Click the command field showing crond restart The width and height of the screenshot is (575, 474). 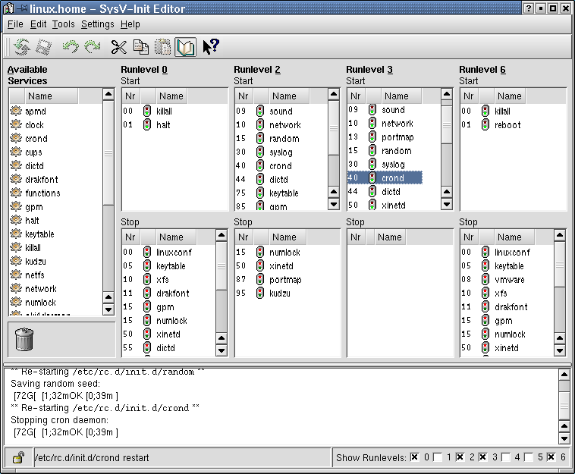182,457
